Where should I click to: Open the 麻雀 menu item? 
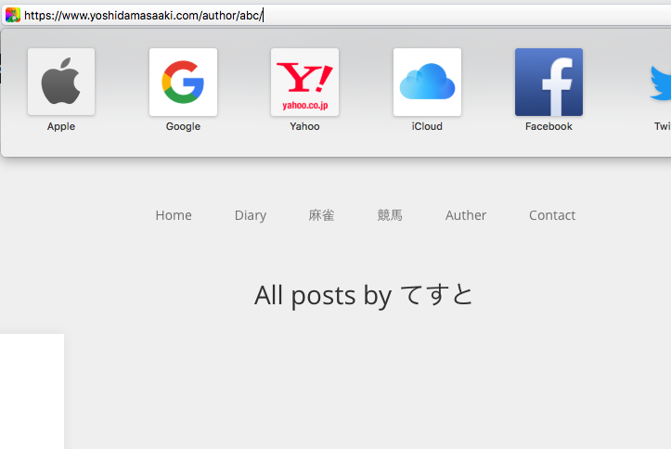(321, 215)
